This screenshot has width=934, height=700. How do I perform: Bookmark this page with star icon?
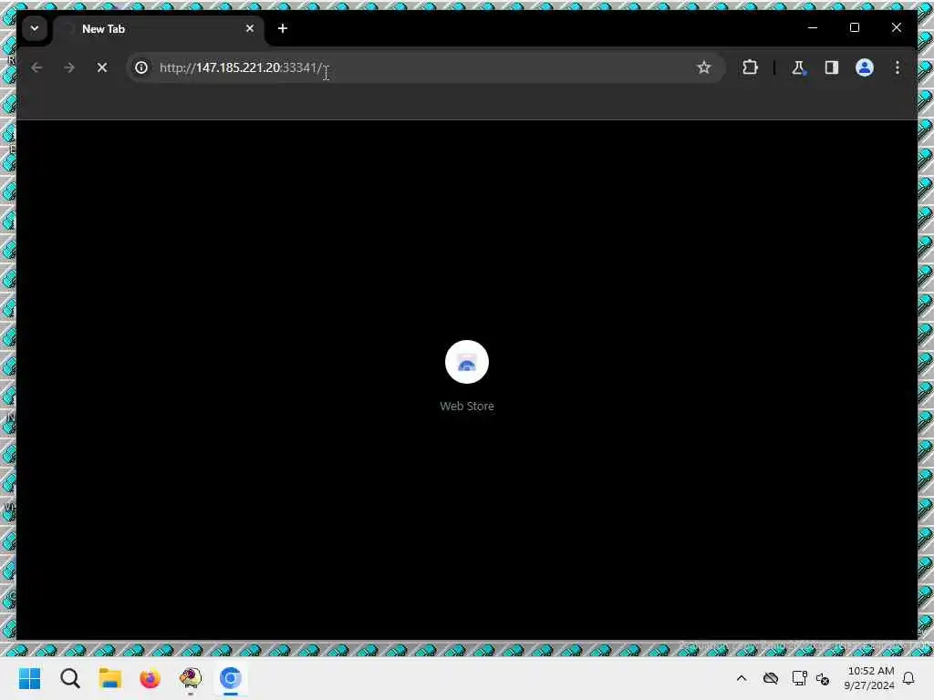(x=703, y=67)
